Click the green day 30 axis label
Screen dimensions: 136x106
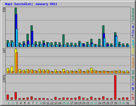124,103
